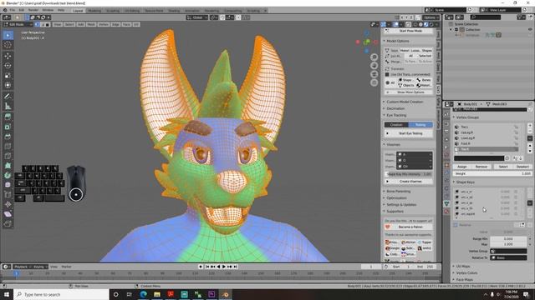Click the viewport pan hand gizmo

[374, 66]
